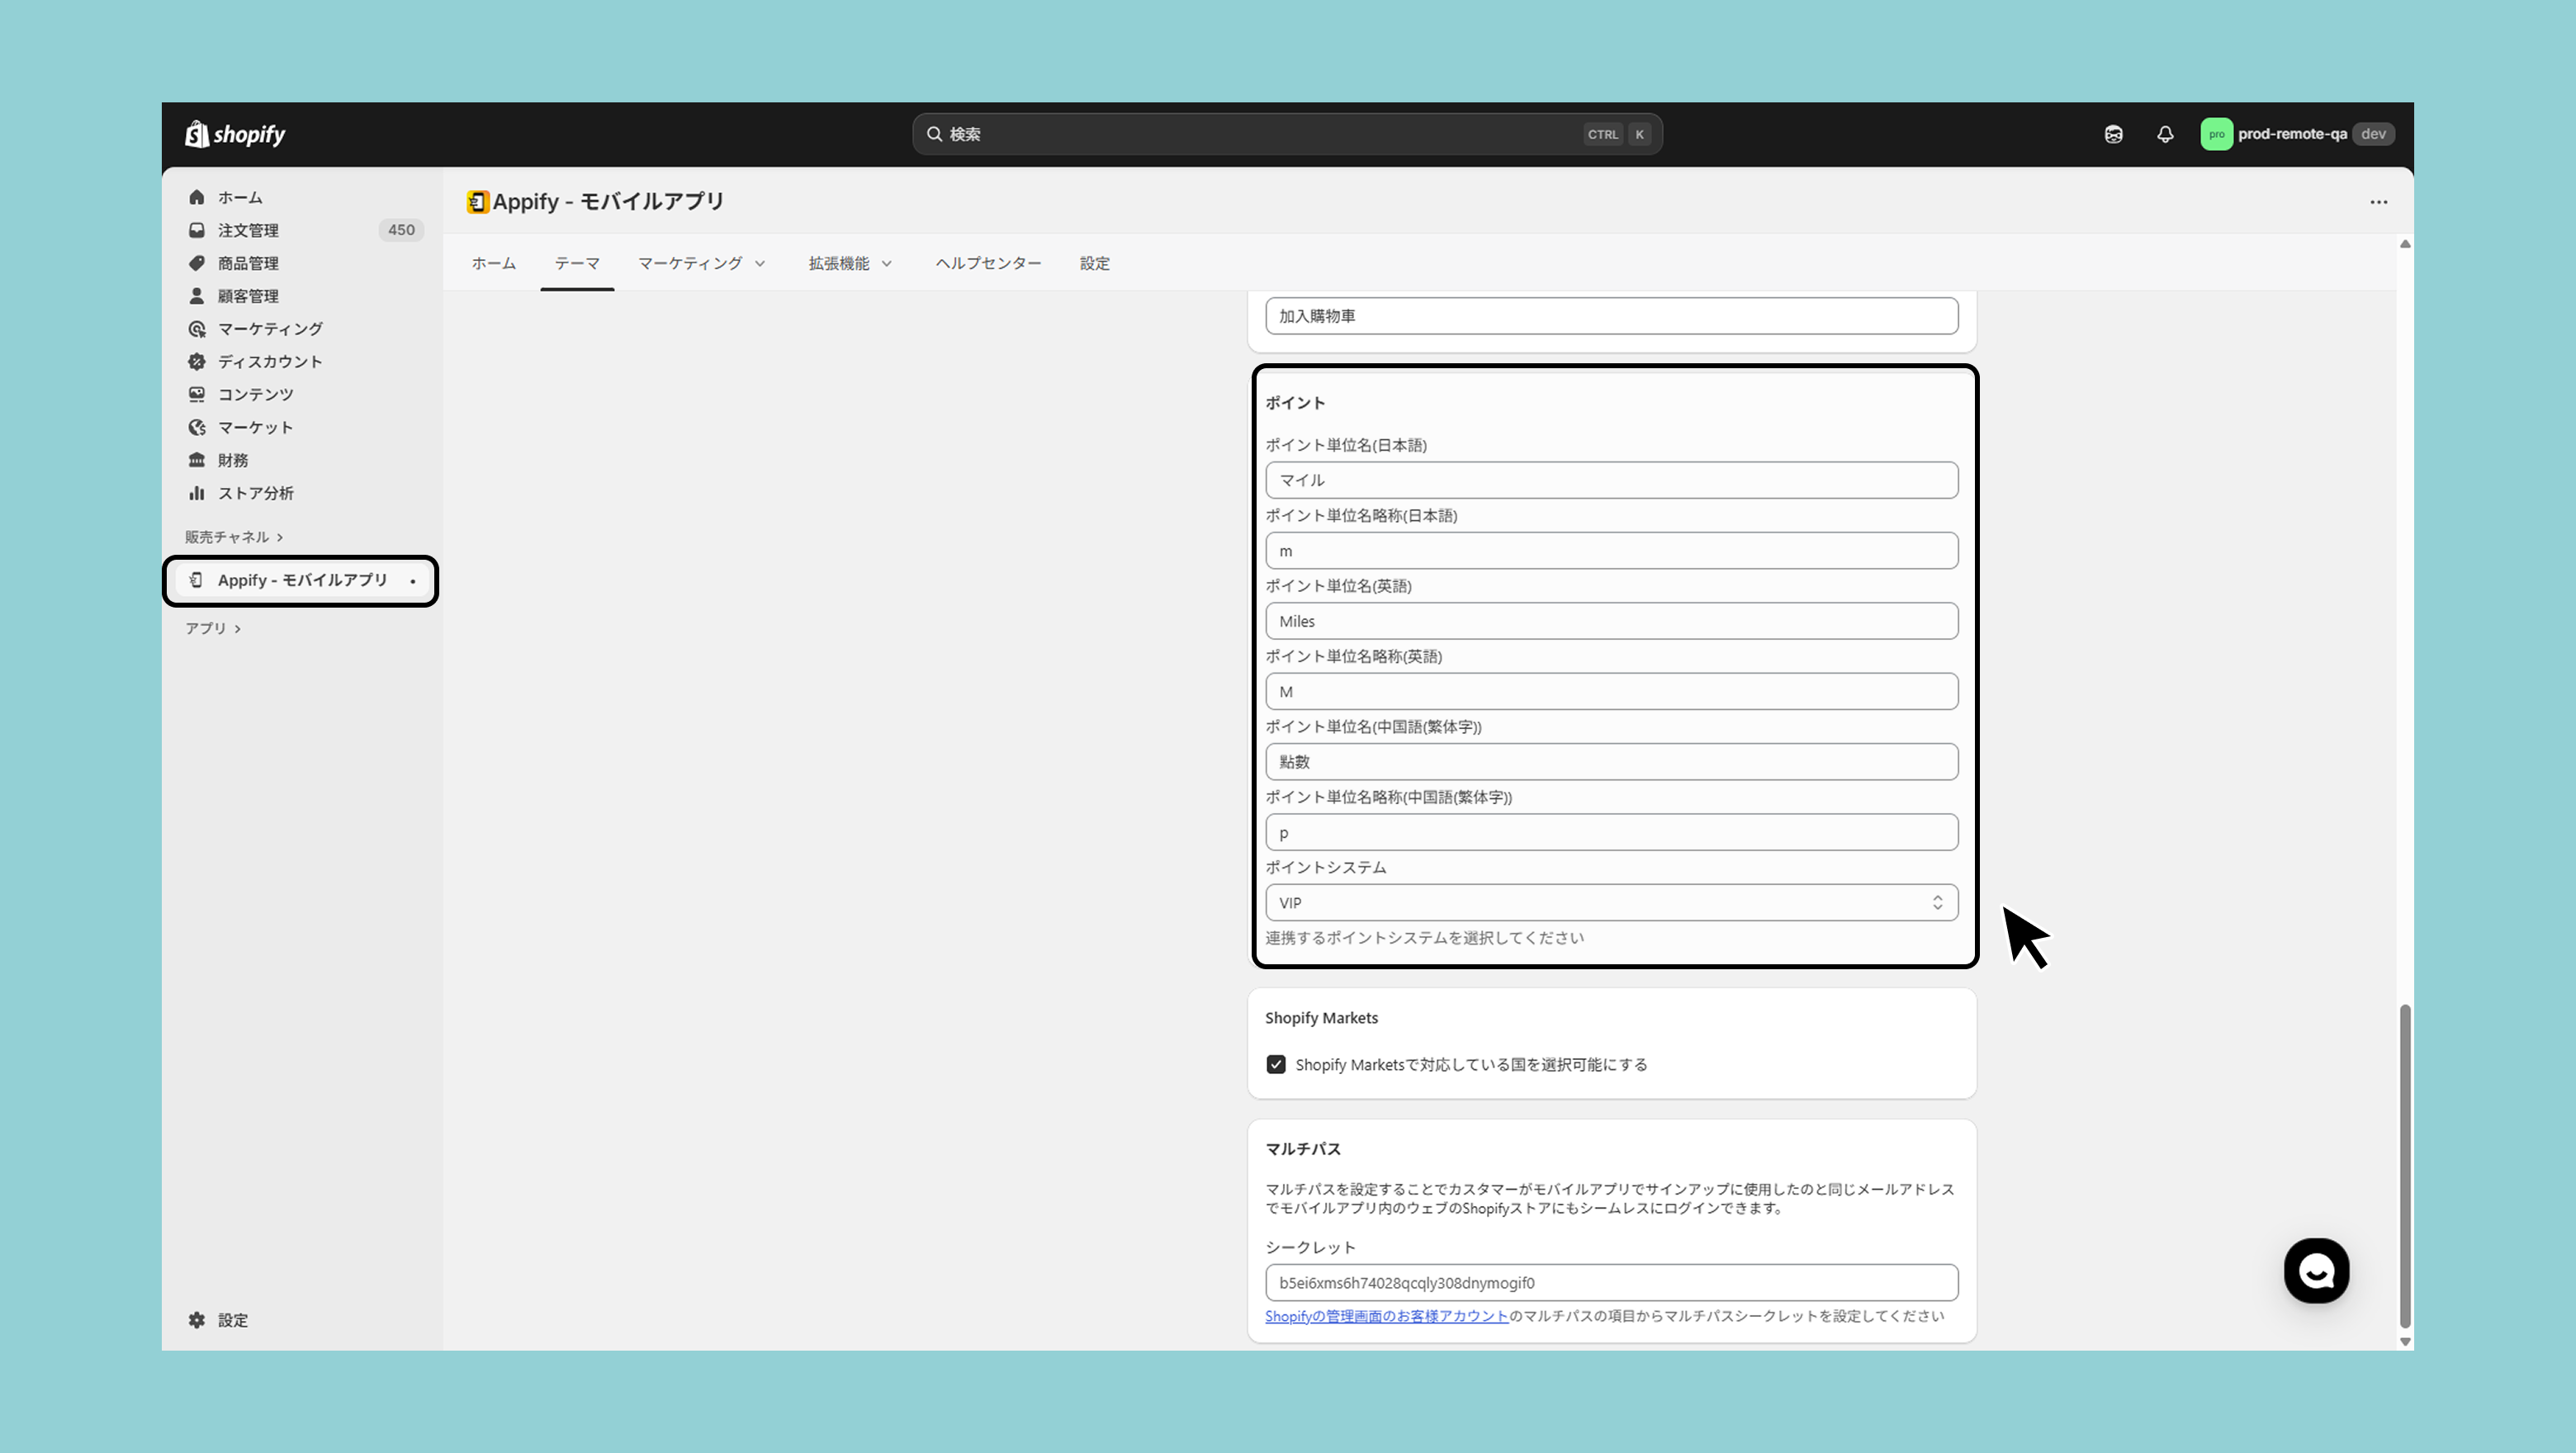Open the chat support bubble icon
The height and width of the screenshot is (1453, 2576).
[x=2316, y=1271]
